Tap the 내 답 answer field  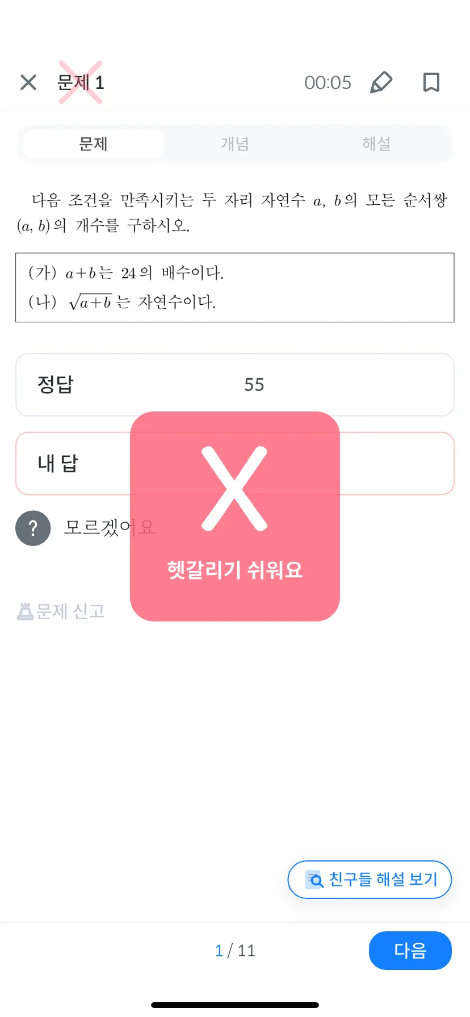point(235,464)
